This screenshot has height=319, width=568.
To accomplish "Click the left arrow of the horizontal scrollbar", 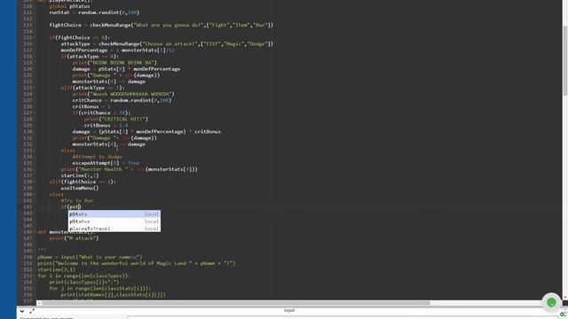I will pos(39,303).
